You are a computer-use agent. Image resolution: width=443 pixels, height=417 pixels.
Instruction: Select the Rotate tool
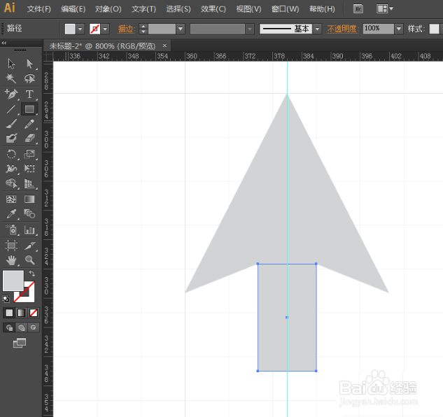tap(11, 154)
